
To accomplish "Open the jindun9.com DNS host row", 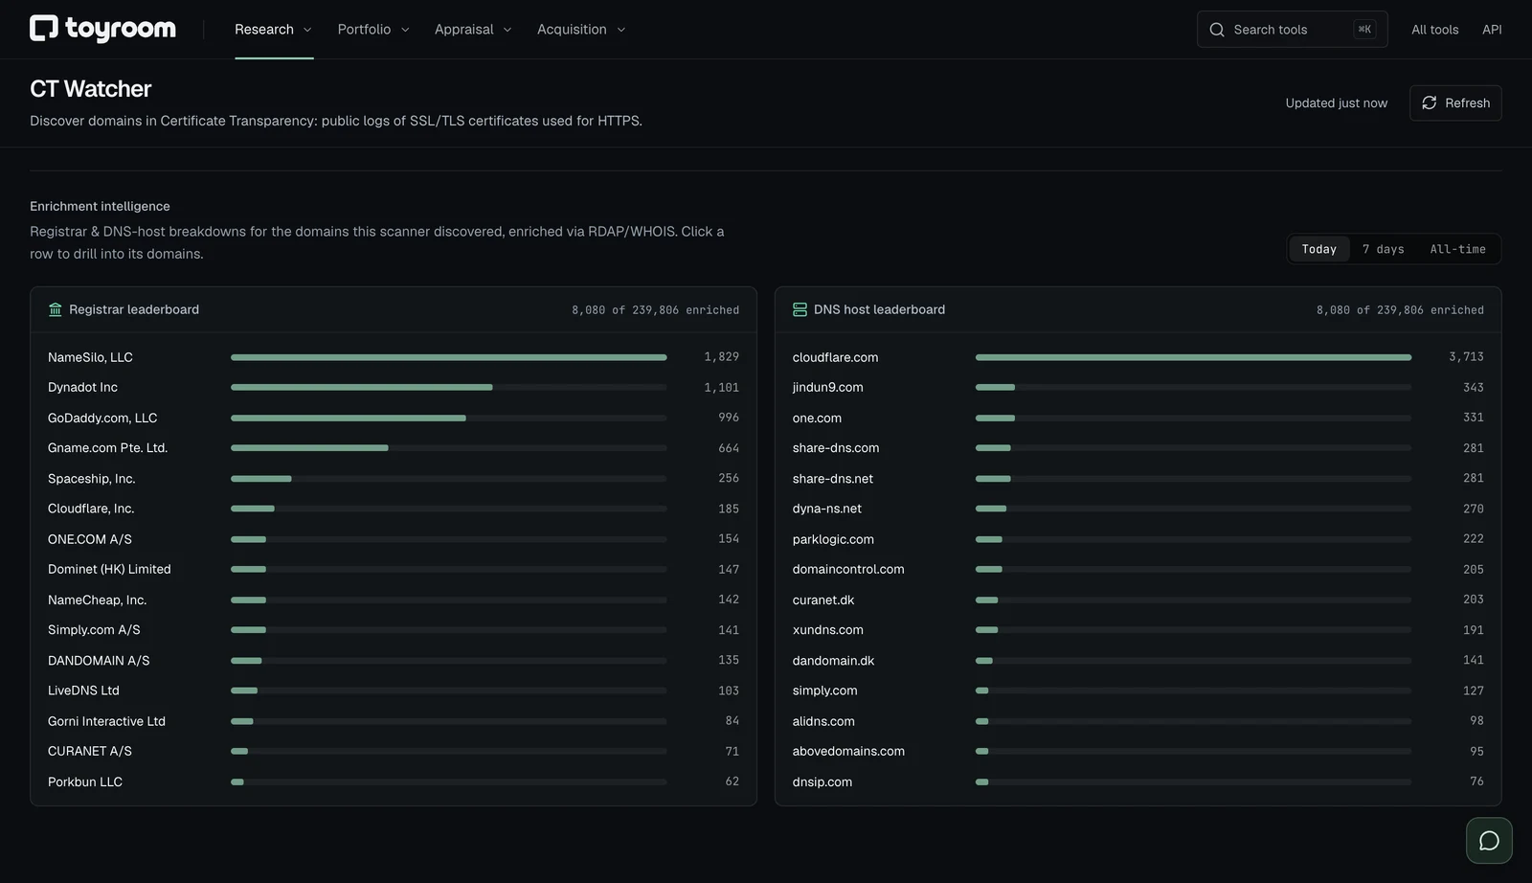I will (x=1138, y=387).
